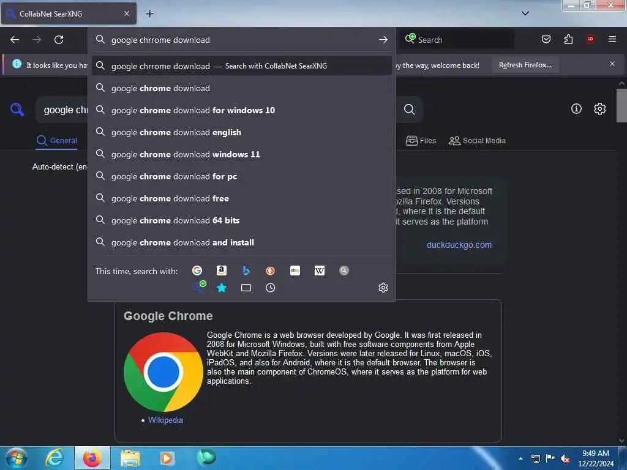The image size is (627, 470).
Task: Click the Google Chrome logo image
Action: (x=163, y=371)
